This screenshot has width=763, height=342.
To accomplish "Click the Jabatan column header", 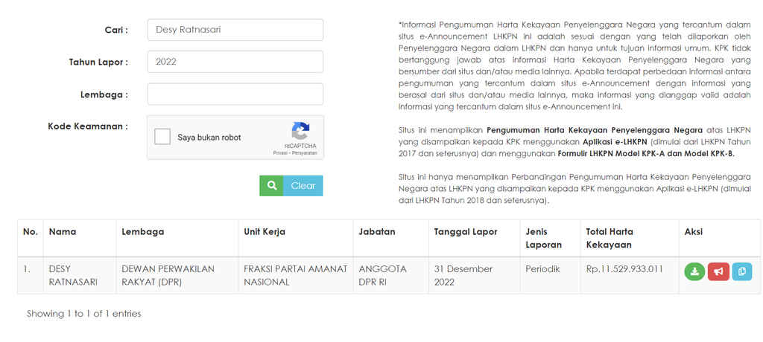I will [x=377, y=232].
